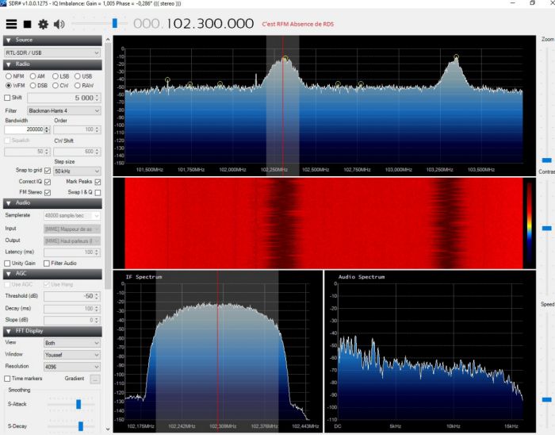Stop the radio with the square button

[x=27, y=24]
